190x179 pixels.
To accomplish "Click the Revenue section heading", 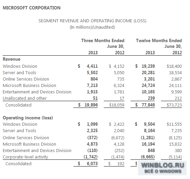I will pos(11,59).
